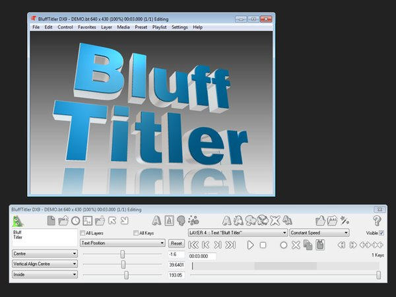Click the crossed-out cloud layer icon
The image size is (396, 297).
click(263, 220)
